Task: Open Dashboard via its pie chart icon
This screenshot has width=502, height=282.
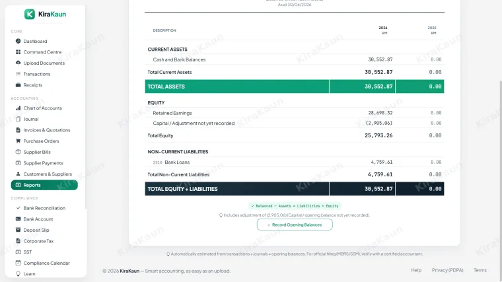Action: tap(18, 41)
